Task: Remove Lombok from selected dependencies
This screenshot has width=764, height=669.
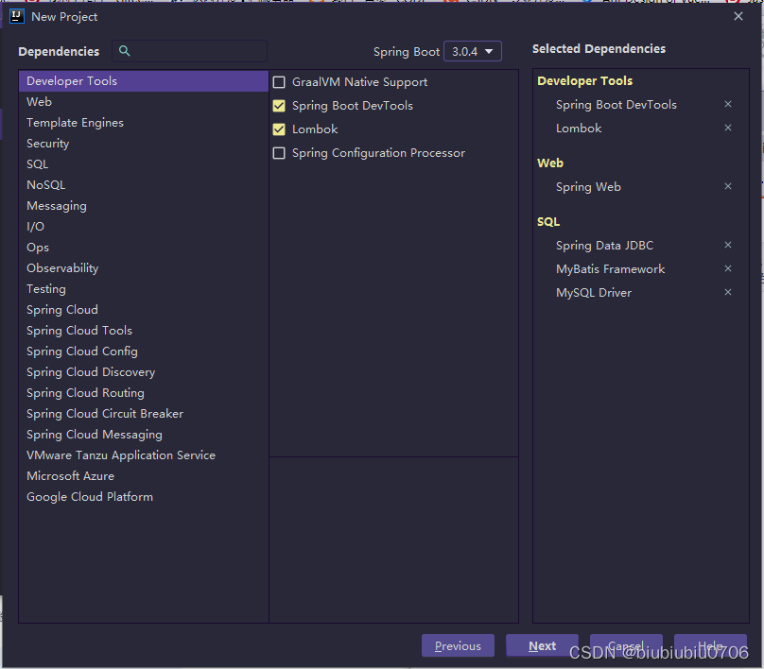Action: point(728,128)
